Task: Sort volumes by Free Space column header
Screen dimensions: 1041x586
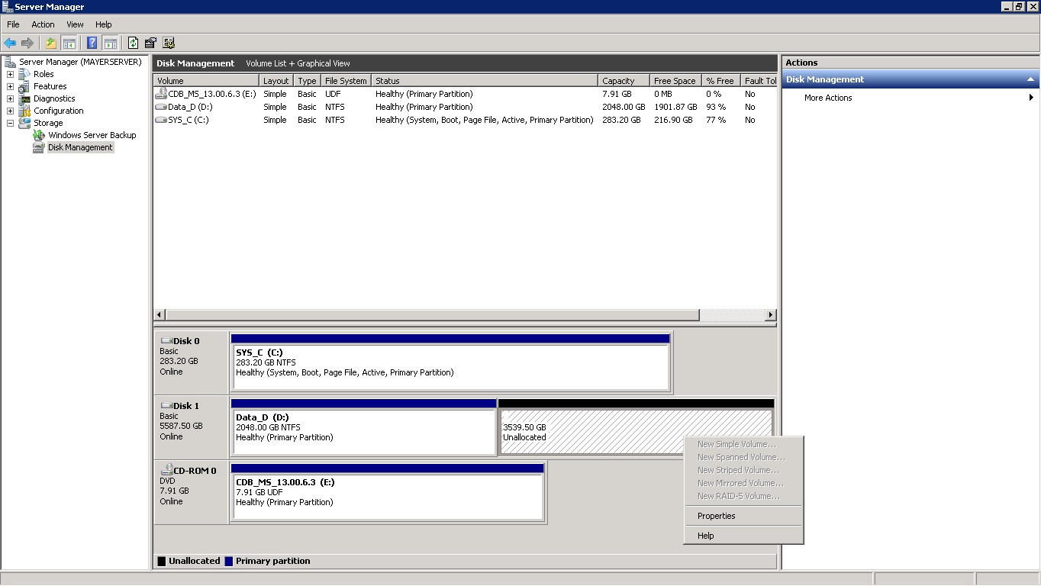Action: (675, 81)
